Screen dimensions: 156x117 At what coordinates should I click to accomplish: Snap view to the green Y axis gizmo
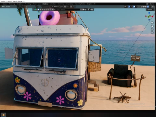click(x=150, y=16)
